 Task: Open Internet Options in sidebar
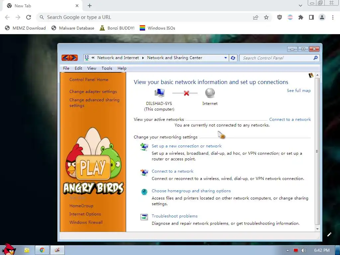[85, 214]
